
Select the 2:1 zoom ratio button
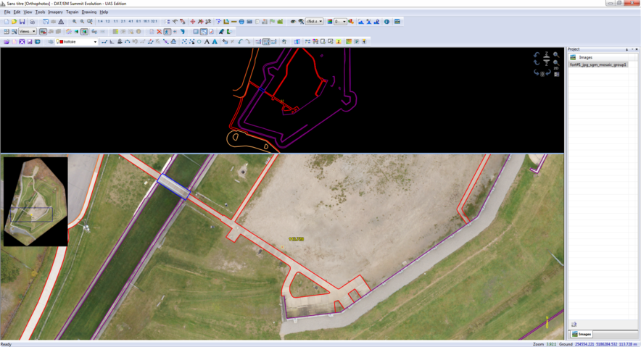click(123, 21)
